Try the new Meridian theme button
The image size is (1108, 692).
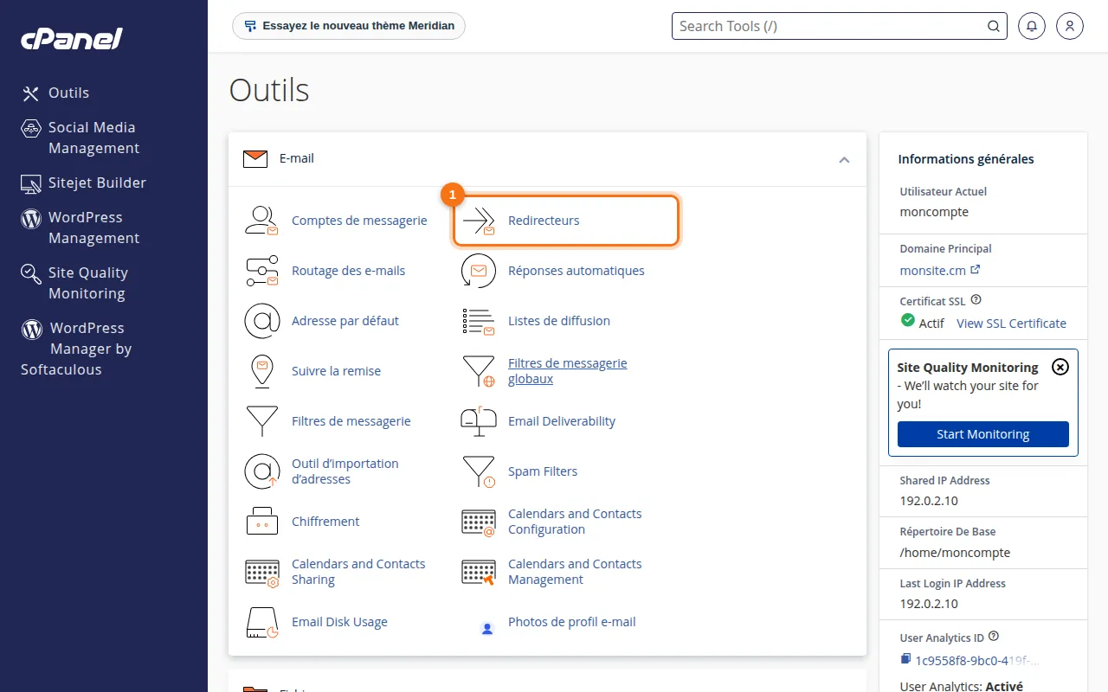[349, 26]
